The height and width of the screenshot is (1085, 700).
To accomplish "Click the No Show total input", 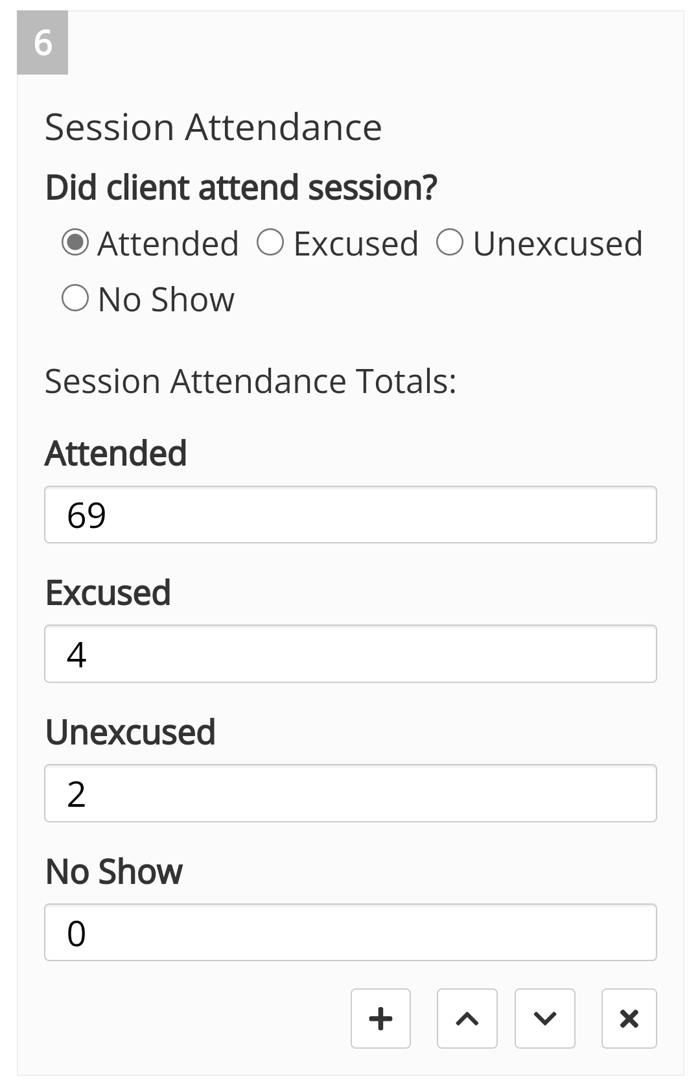I will (x=350, y=932).
